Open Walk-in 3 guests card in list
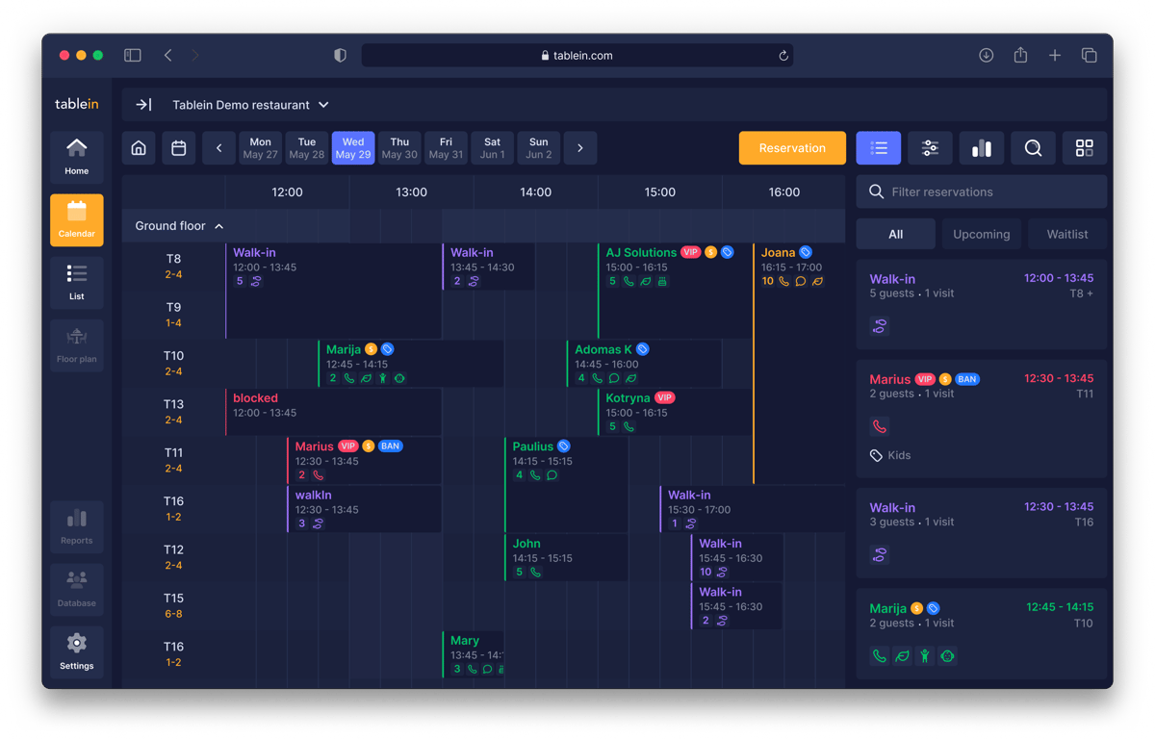Screen dimensions: 1155x739 pyautogui.click(x=982, y=533)
